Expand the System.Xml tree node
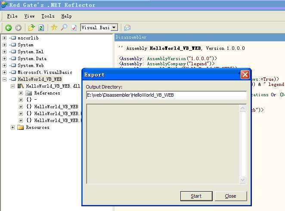Image resolution: width=285 pixels, height=211 pixels. point(5,52)
